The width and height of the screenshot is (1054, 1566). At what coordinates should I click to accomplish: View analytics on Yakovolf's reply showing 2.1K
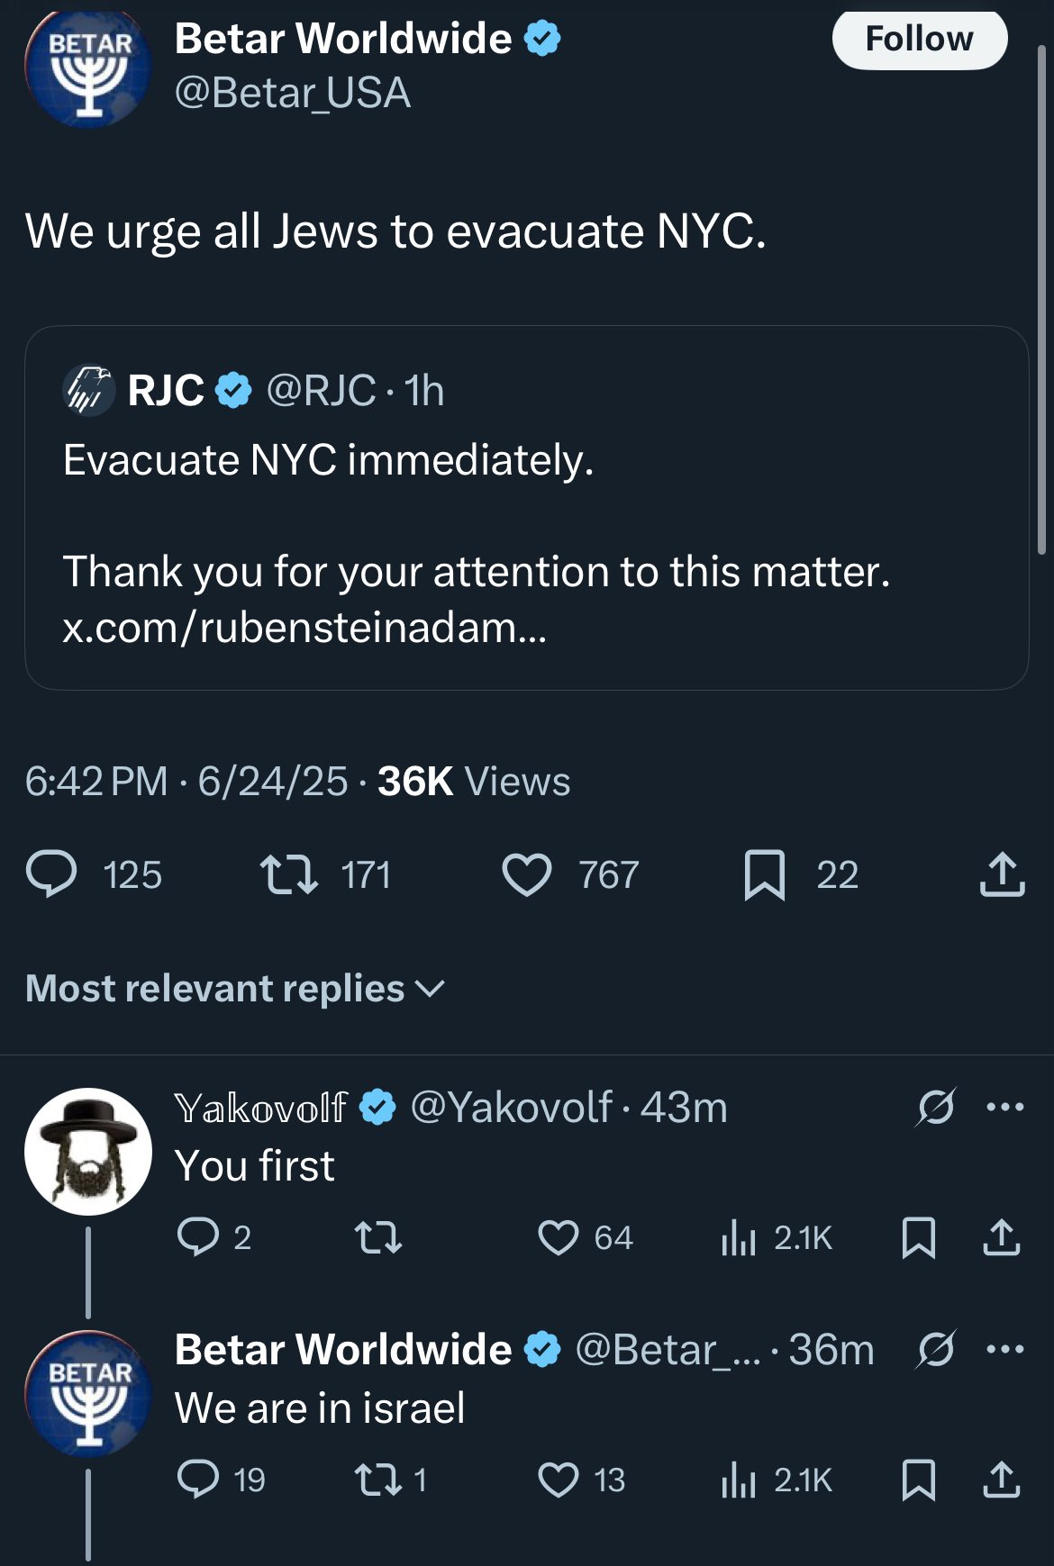tap(739, 1238)
